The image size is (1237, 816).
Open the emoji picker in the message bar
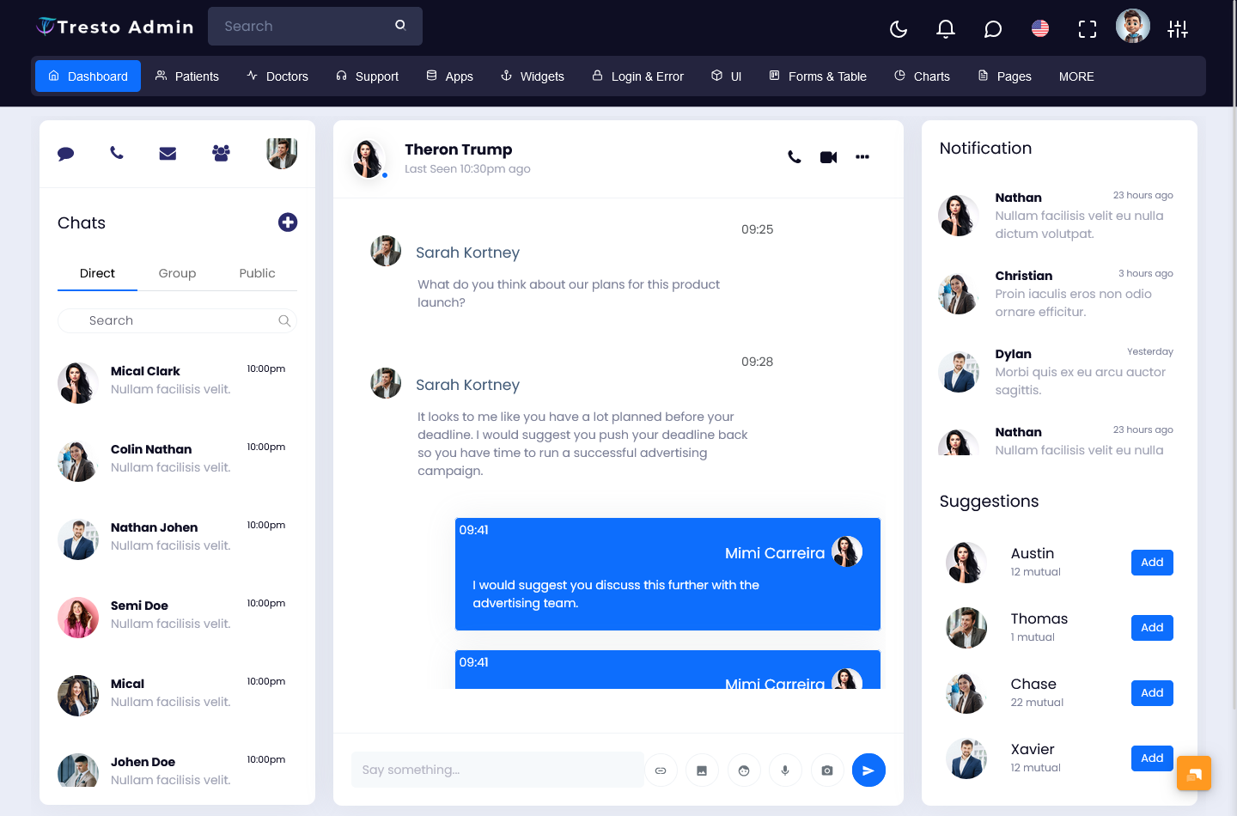(x=744, y=770)
